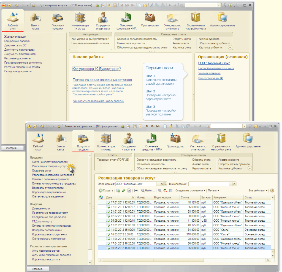The width and height of the screenshot is (282, 272).
Task: Open the service tools icon in the front window
Action: pos(250,126)
